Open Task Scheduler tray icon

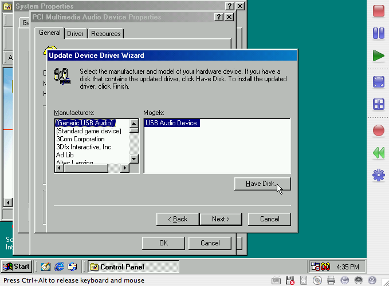[x=315, y=267]
